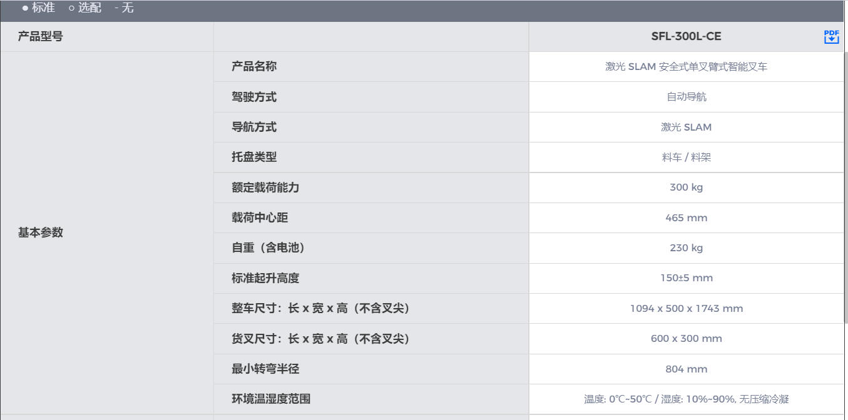
Task: Click the 300 kg value cell
Action: pyautogui.click(x=686, y=187)
